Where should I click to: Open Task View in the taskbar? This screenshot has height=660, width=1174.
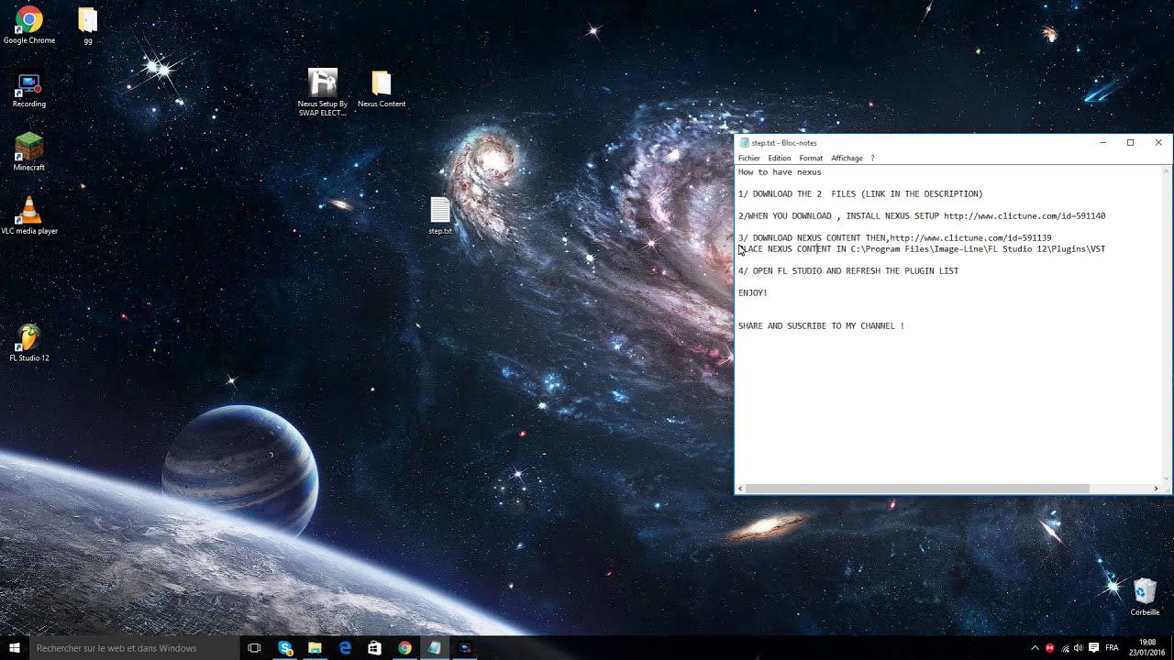[x=254, y=648]
